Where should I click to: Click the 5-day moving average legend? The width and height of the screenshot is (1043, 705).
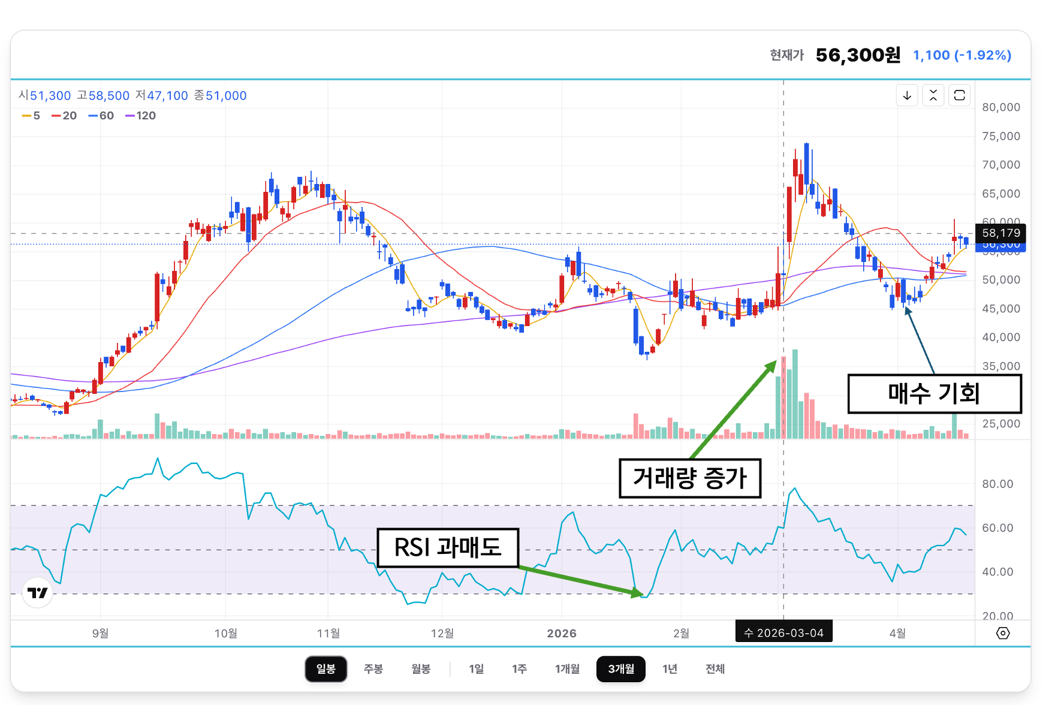pyautogui.click(x=31, y=116)
